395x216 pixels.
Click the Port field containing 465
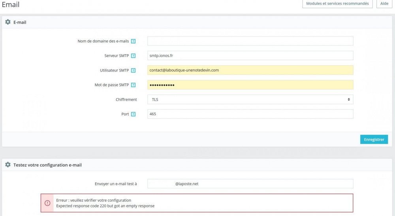coord(250,114)
